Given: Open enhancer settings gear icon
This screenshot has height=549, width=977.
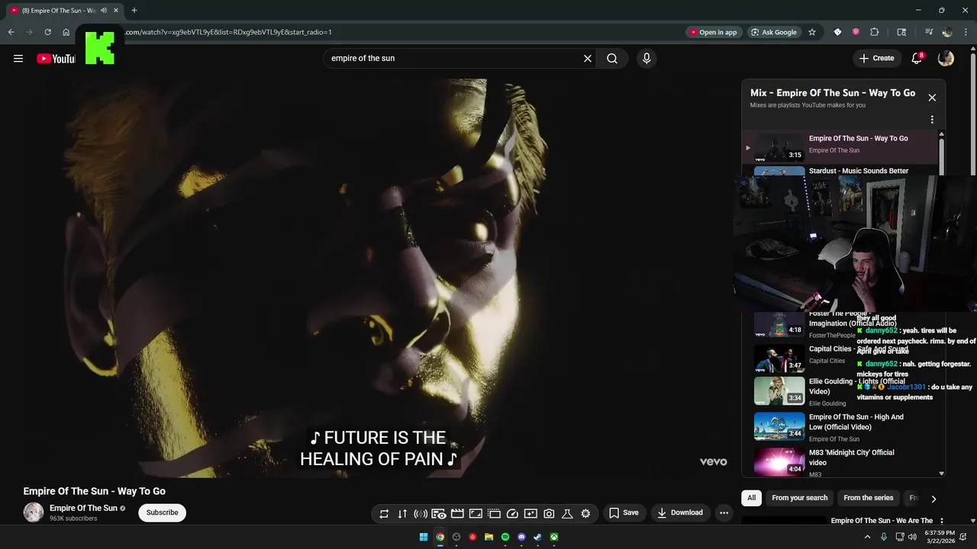Looking at the screenshot, I should point(585,514).
